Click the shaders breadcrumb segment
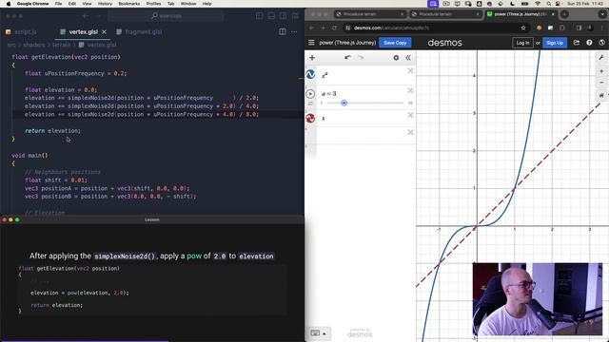609x342 pixels. pyautogui.click(x=34, y=45)
